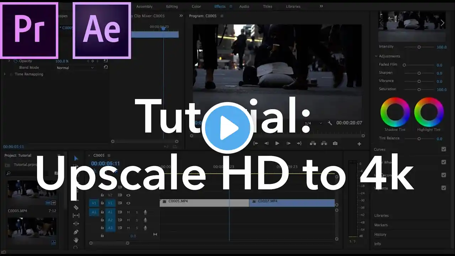The height and width of the screenshot is (256, 455).
Task: Select the Slide tool
Action: [x=76, y=224]
